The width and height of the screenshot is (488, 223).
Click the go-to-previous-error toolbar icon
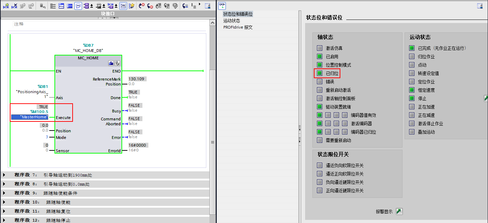[141, 6]
